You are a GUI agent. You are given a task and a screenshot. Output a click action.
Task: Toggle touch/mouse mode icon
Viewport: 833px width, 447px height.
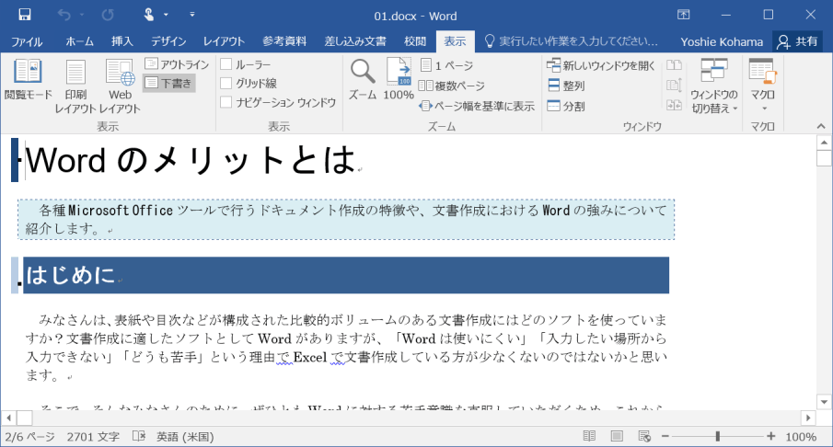pyautogui.click(x=149, y=15)
